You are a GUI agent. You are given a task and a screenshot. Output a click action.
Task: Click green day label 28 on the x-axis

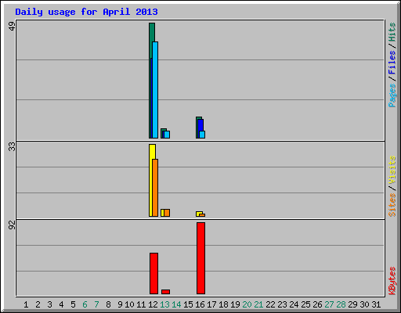(341, 304)
